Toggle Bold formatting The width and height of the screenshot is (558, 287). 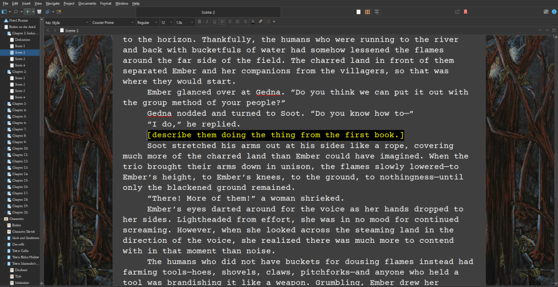200,22
